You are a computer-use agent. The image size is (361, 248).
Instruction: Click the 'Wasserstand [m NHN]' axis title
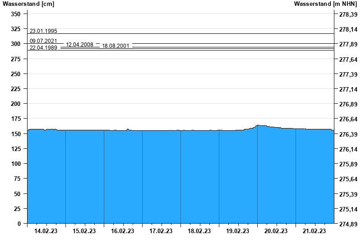pyautogui.click(x=326, y=4)
